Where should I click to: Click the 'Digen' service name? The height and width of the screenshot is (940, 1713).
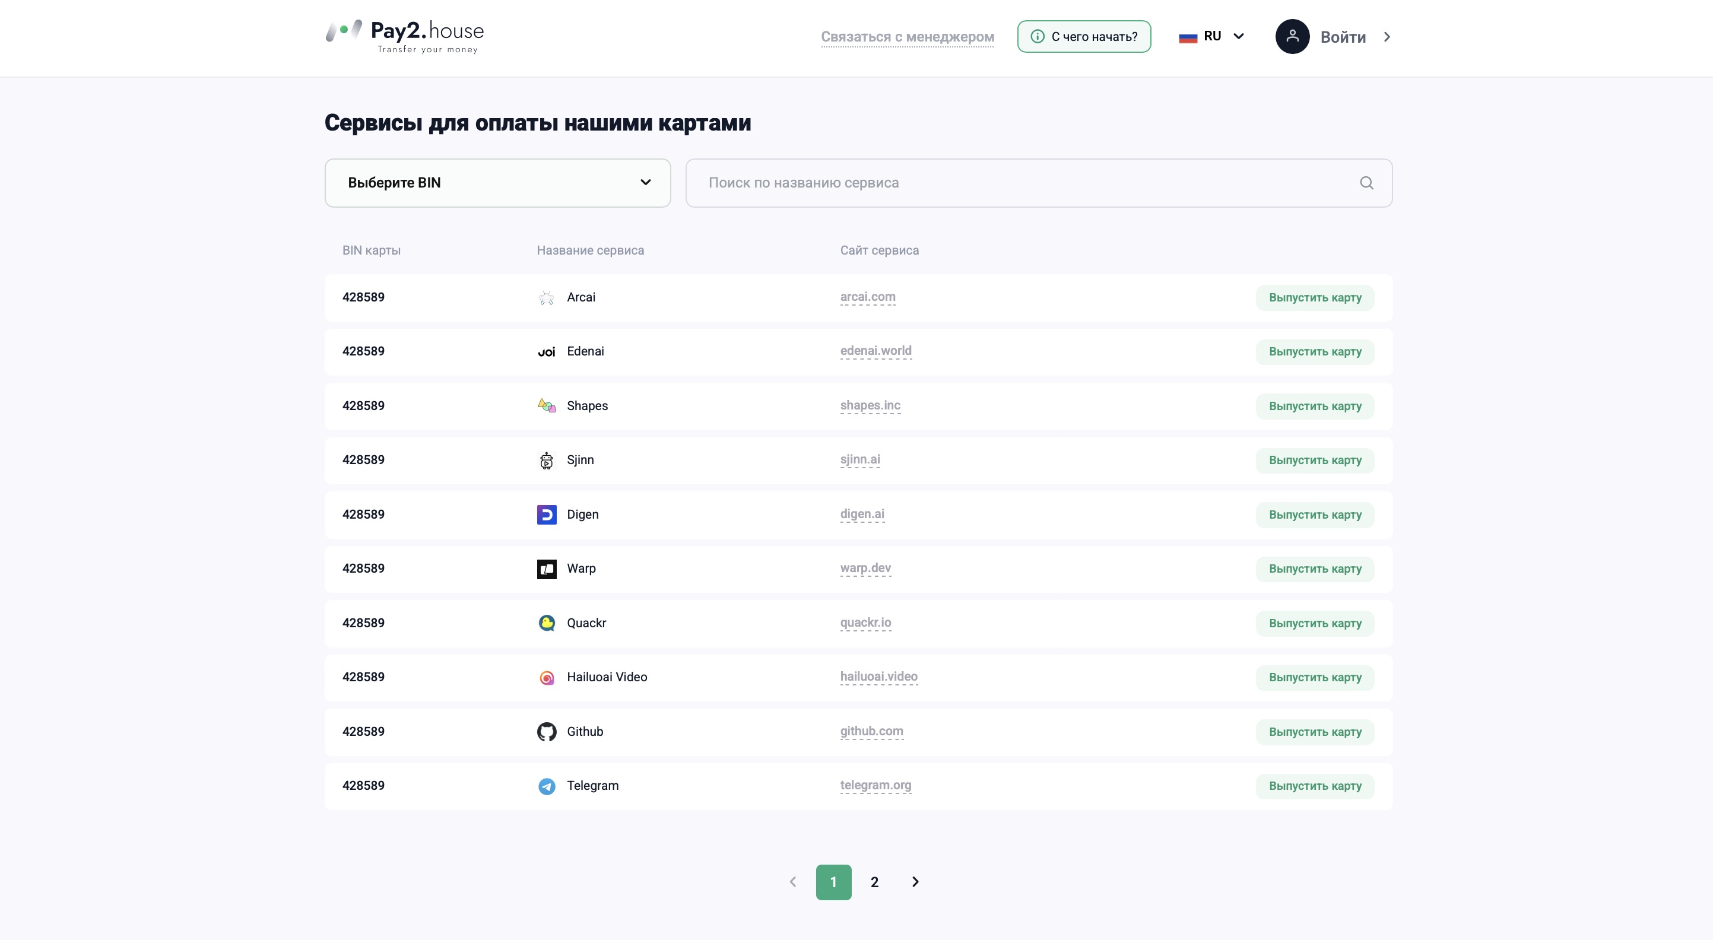pos(582,515)
